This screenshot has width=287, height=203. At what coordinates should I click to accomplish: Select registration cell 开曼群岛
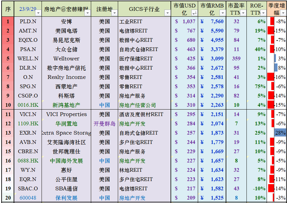pos(105,124)
